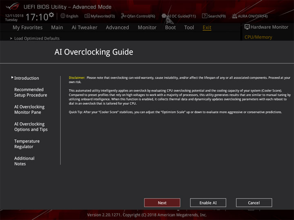The height and width of the screenshot is (220, 294).
Task: Click the globe language icon
Action: pyautogui.click(x=63, y=16)
